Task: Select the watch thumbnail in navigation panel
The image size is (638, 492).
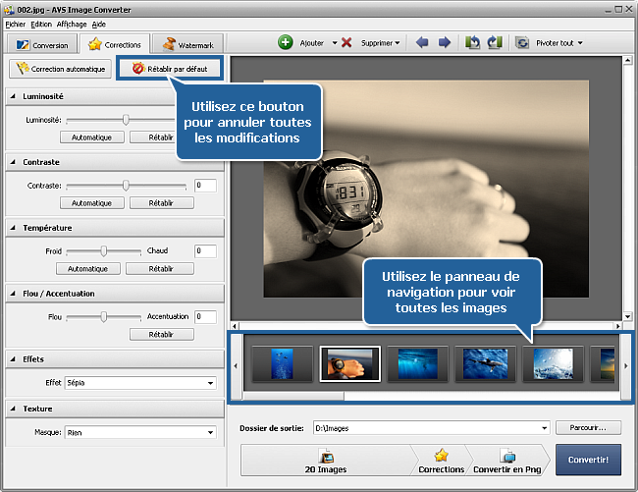Action: (349, 364)
